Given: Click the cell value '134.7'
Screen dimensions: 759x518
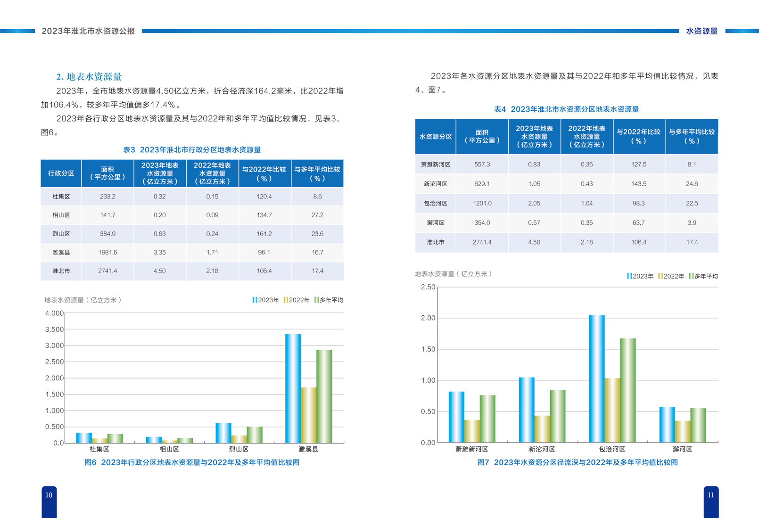Looking at the screenshot, I should [x=264, y=215].
